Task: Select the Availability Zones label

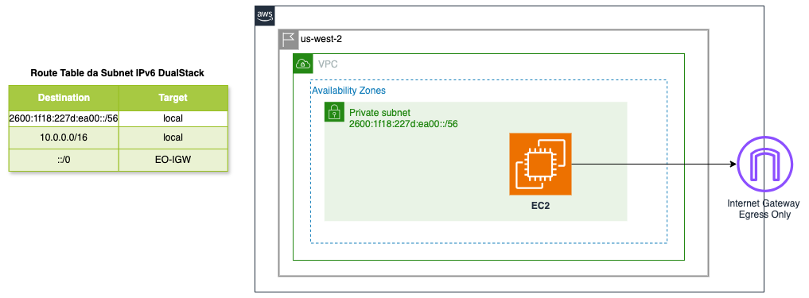Action: (x=348, y=91)
